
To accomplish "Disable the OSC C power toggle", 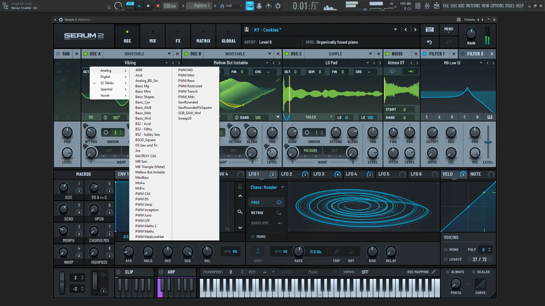I will 287,54.
